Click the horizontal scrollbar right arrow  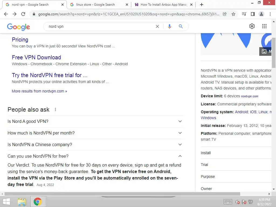(x=269, y=194)
